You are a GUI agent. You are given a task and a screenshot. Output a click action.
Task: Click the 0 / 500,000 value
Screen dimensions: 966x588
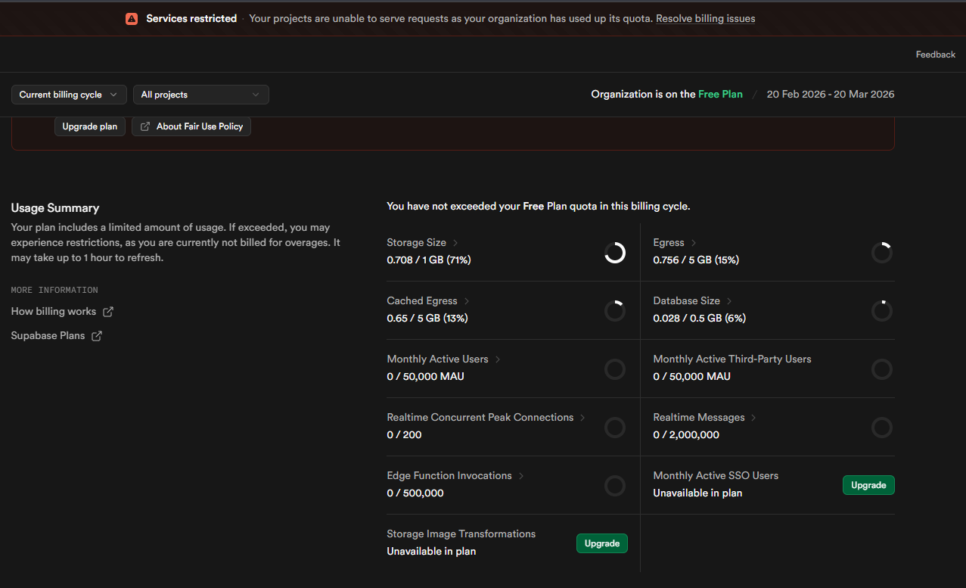coord(415,493)
